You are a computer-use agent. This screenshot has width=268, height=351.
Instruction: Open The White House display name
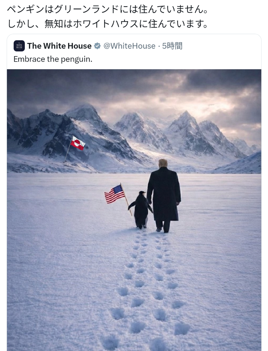pyautogui.click(x=59, y=46)
